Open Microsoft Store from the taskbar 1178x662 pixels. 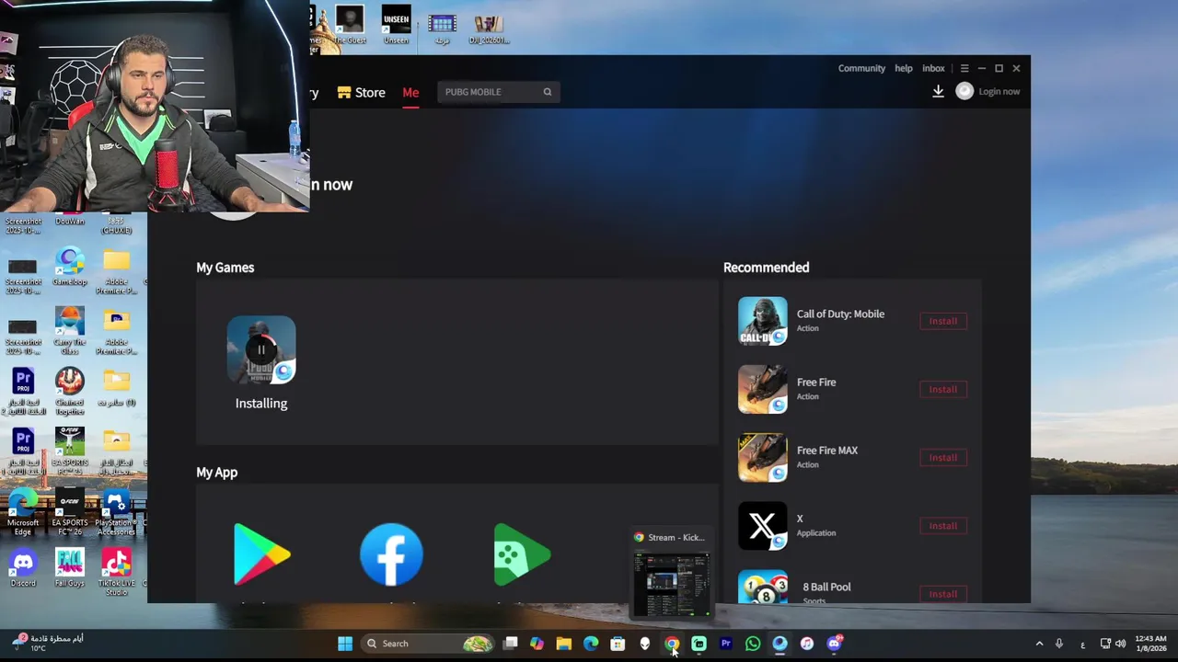(618, 644)
